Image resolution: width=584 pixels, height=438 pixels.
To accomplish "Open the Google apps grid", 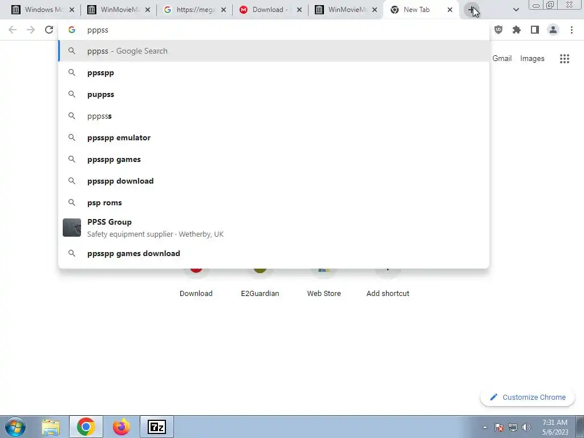I will (564, 59).
